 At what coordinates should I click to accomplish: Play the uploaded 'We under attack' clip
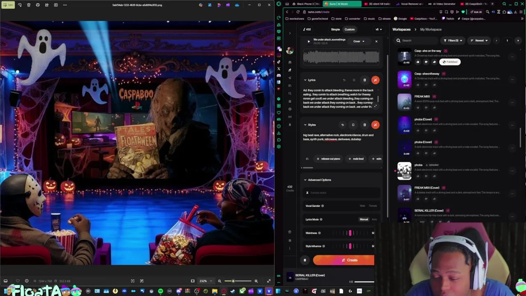[309, 41]
